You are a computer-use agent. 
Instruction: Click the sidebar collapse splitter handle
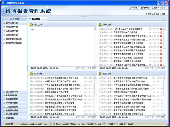click(x=27, y=68)
